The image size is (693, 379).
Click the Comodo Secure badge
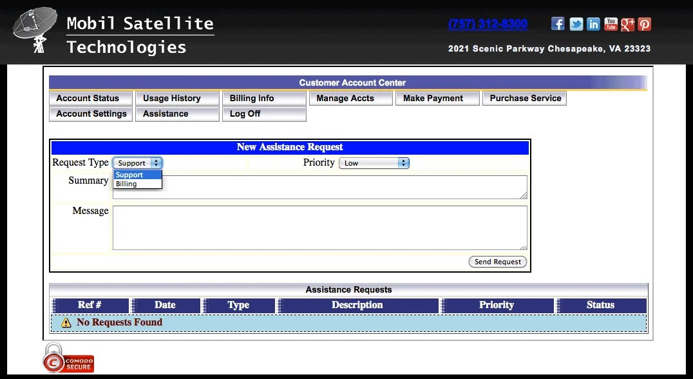[x=68, y=358]
